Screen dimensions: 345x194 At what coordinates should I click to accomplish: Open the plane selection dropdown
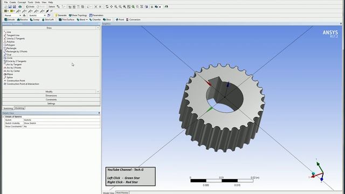coord(20,16)
